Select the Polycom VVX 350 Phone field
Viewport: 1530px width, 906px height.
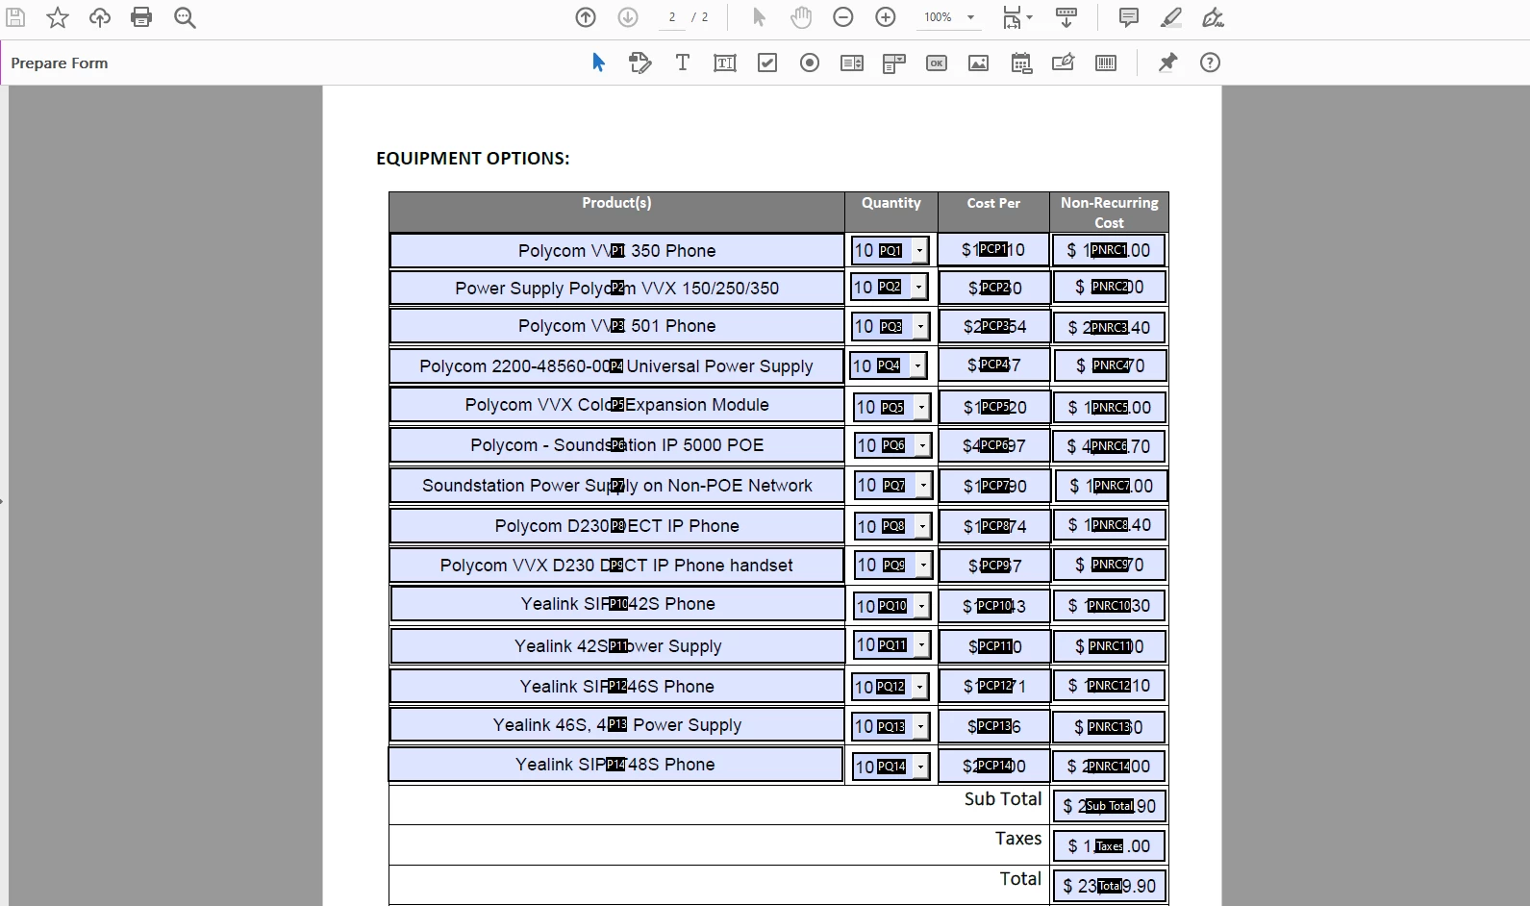pyautogui.click(x=616, y=250)
